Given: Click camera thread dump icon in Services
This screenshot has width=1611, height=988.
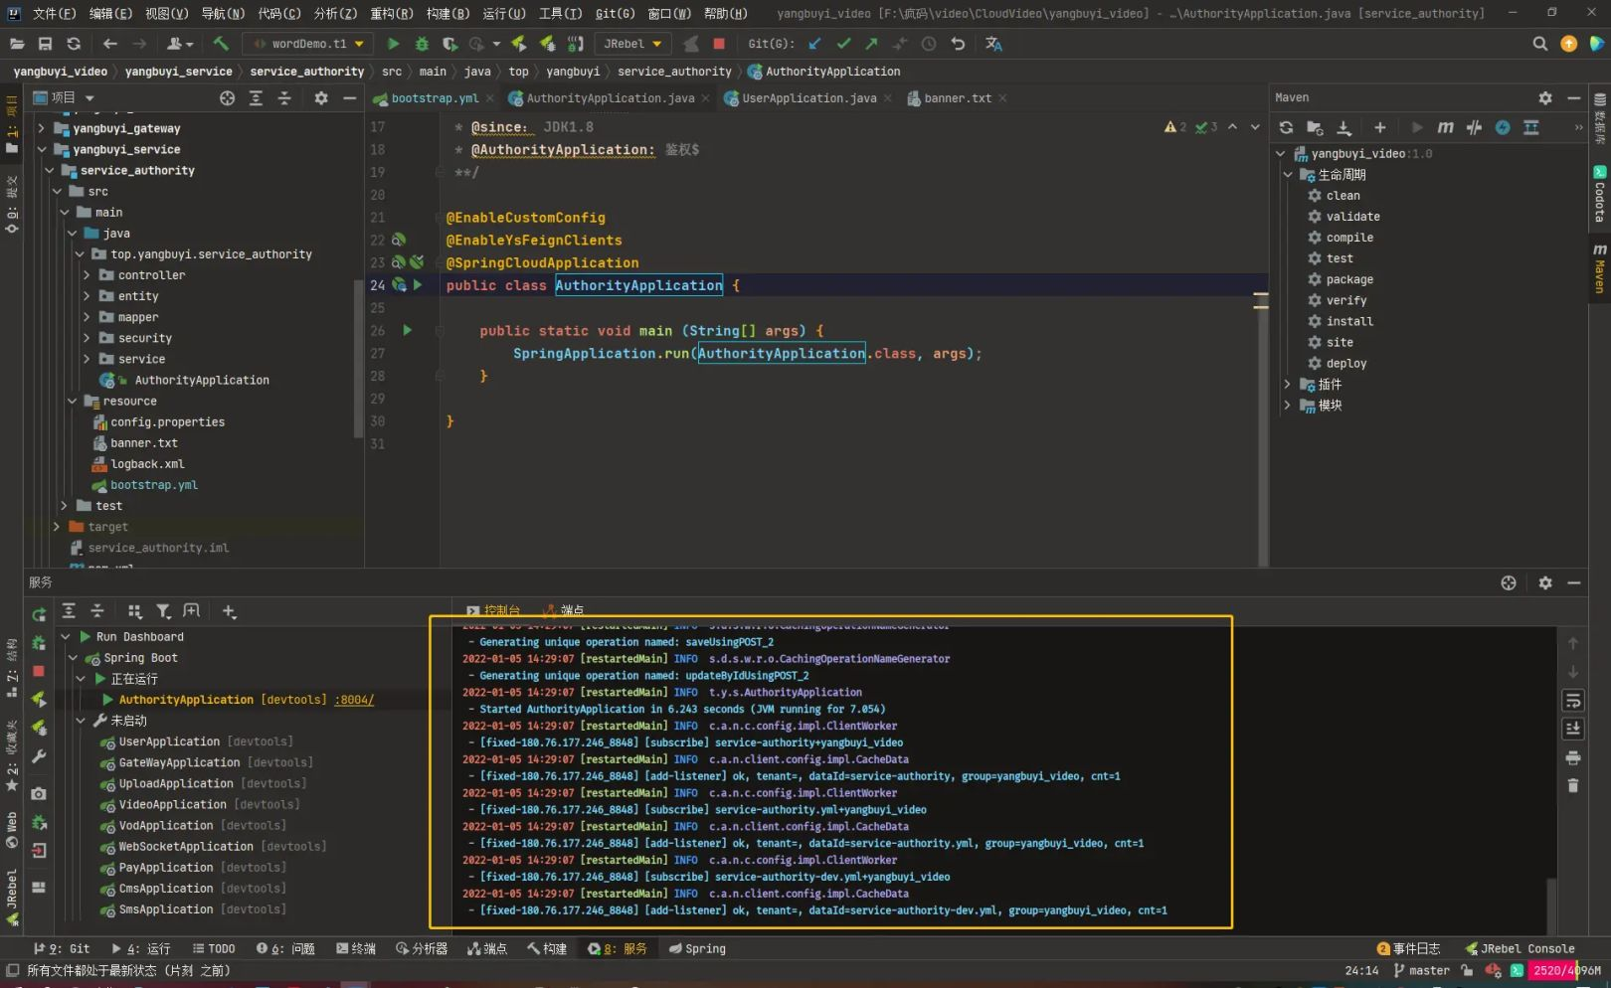Looking at the screenshot, I should (x=39, y=793).
